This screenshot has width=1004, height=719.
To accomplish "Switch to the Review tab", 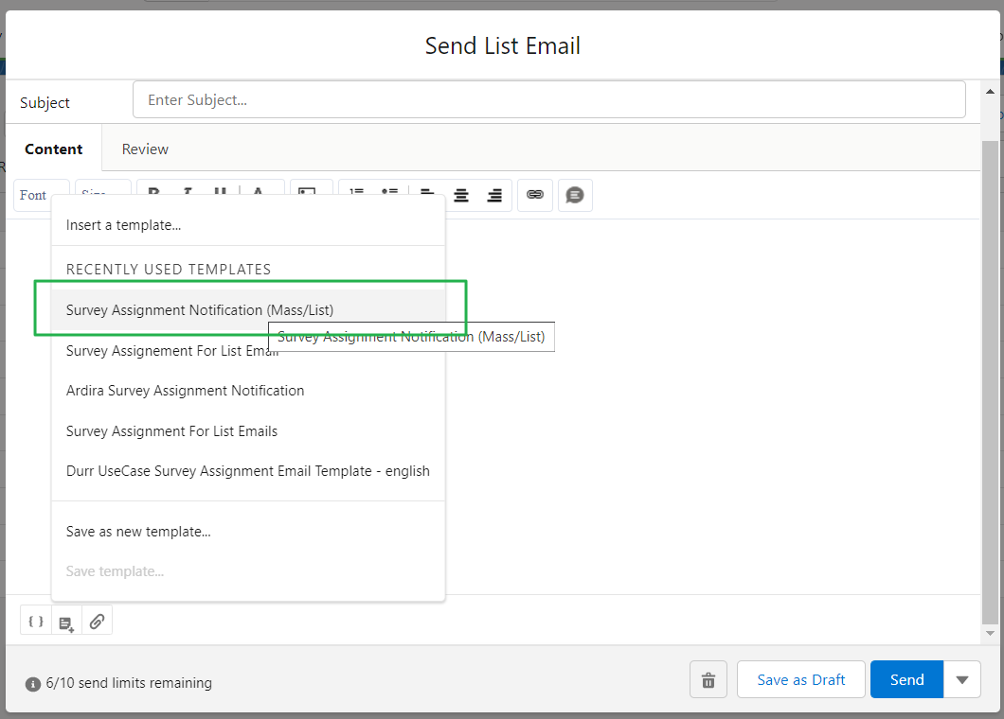I will click(144, 149).
